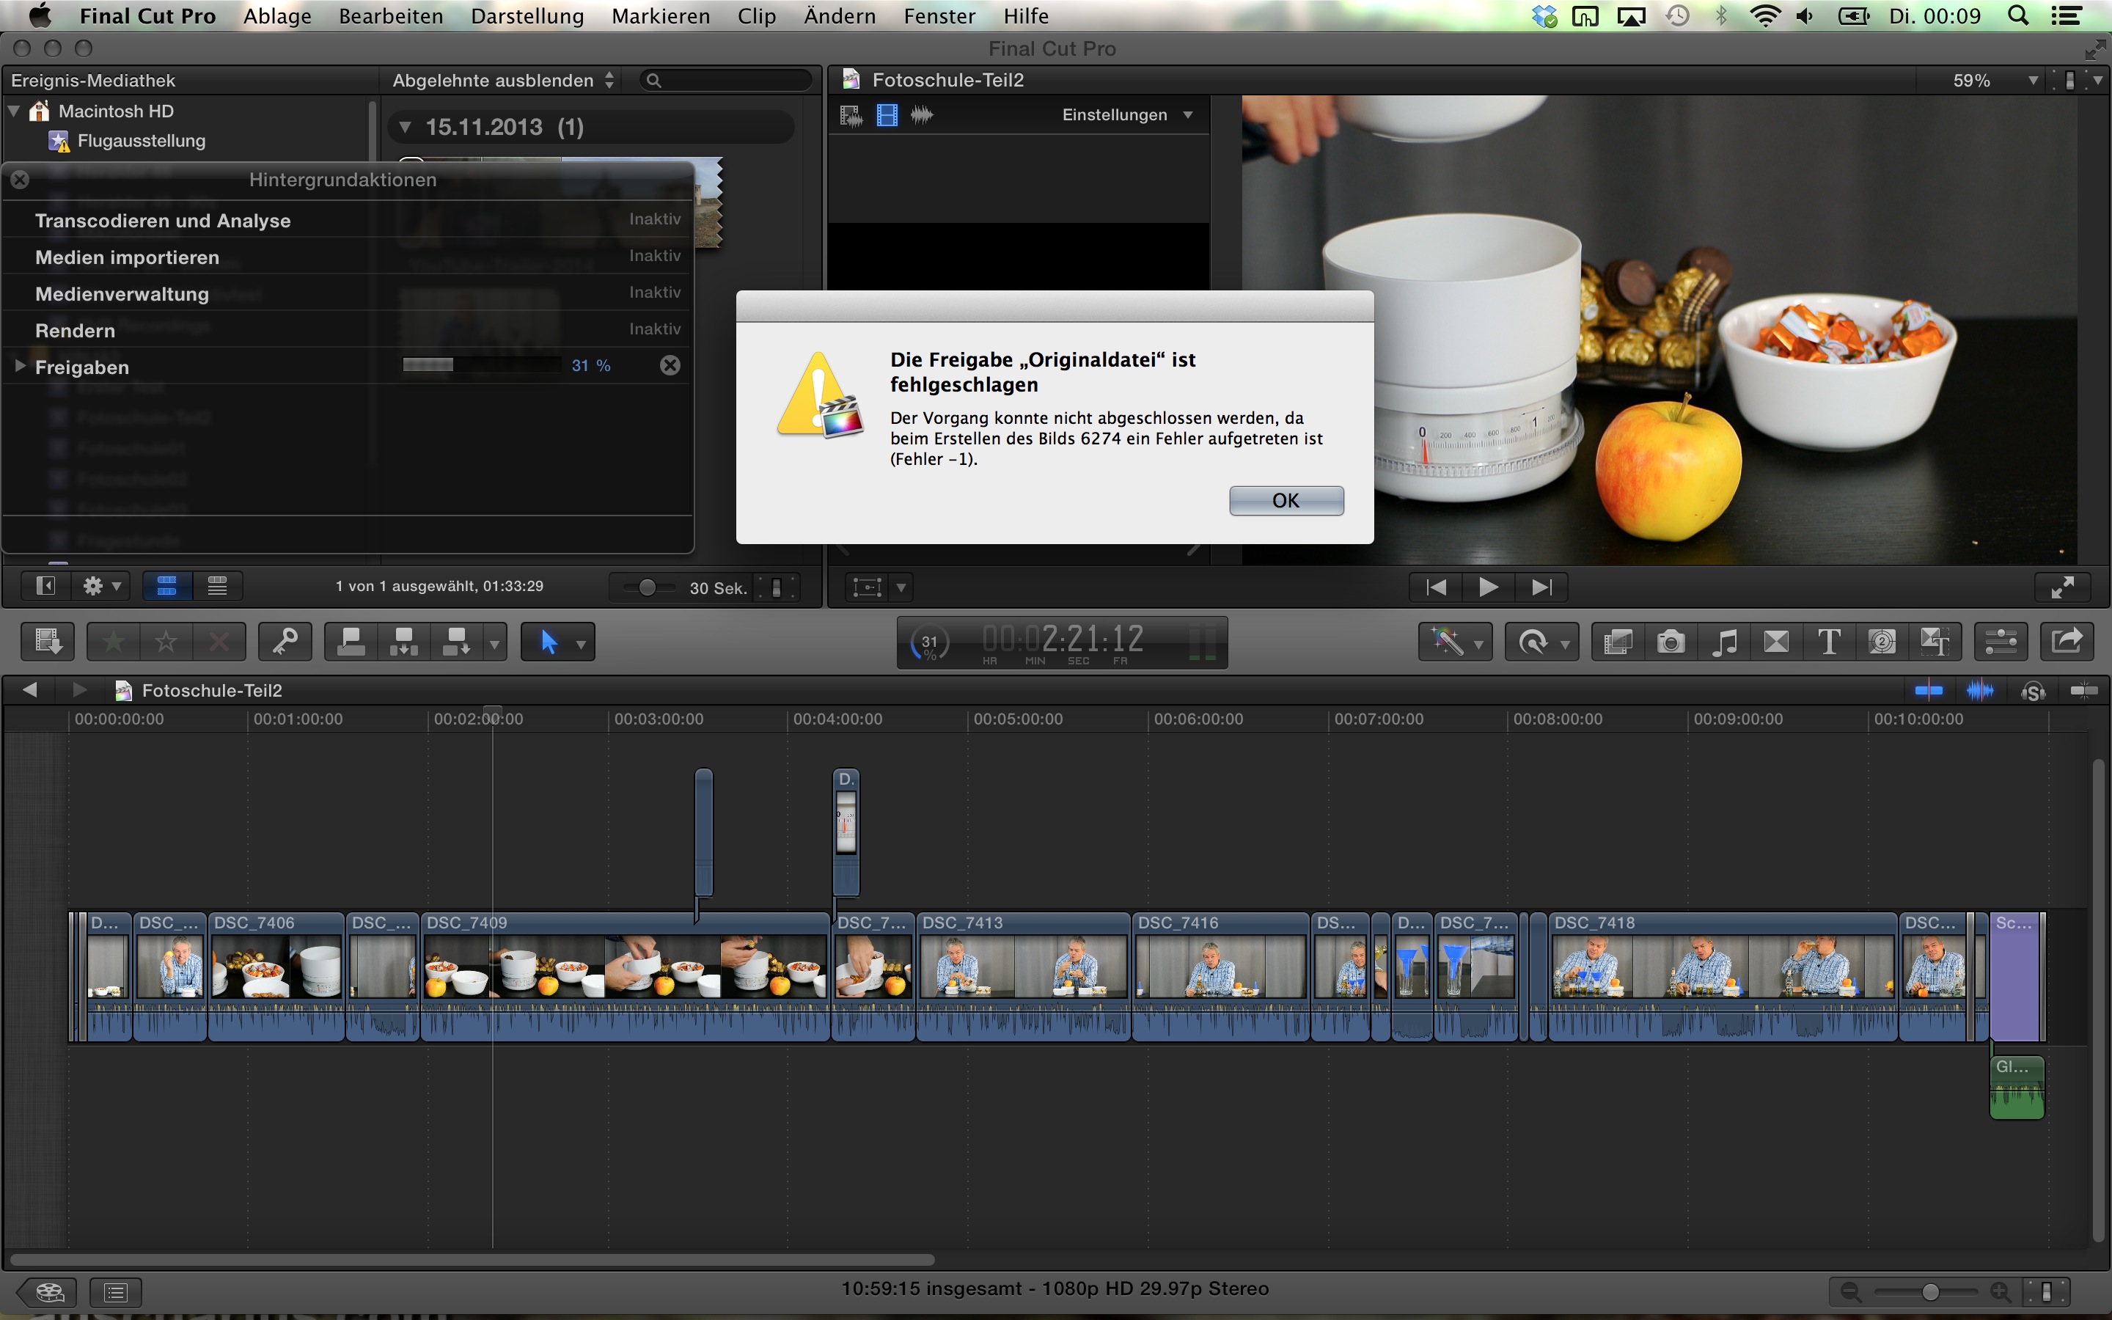Open the Abgelehnte ausblenden filter popup
Screen dimensions: 2112x1320
click(x=502, y=81)
